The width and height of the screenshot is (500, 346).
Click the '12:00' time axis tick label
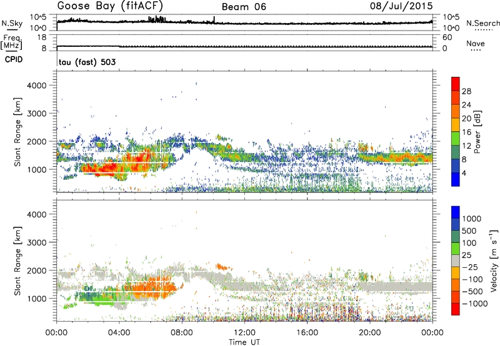pos(244,333)
